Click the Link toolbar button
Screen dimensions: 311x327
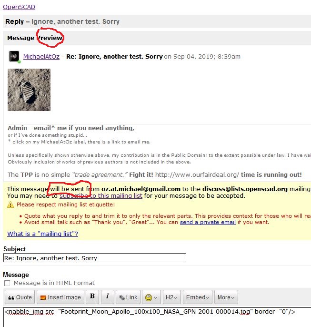(128, 297)
